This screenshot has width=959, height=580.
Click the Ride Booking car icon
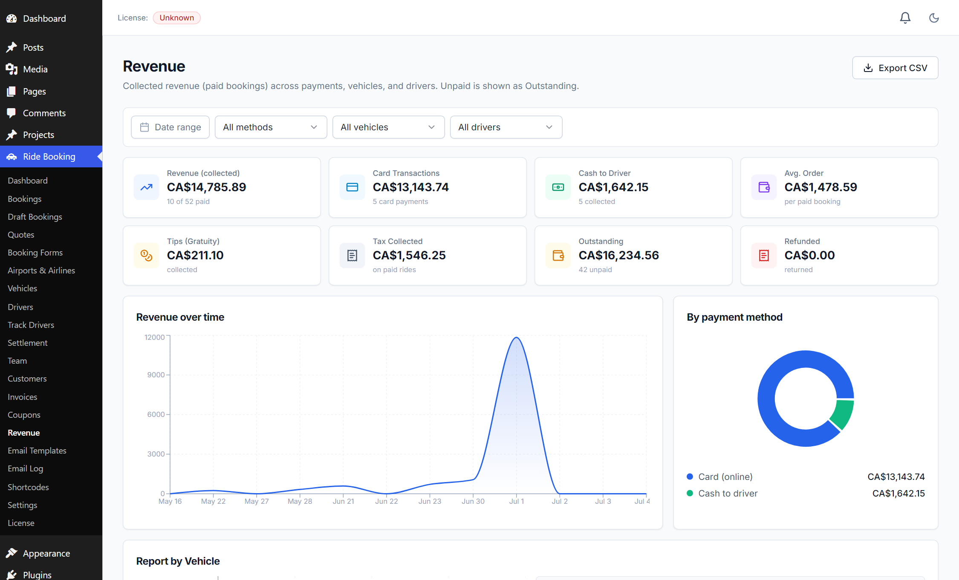click(x=12, y=157)
